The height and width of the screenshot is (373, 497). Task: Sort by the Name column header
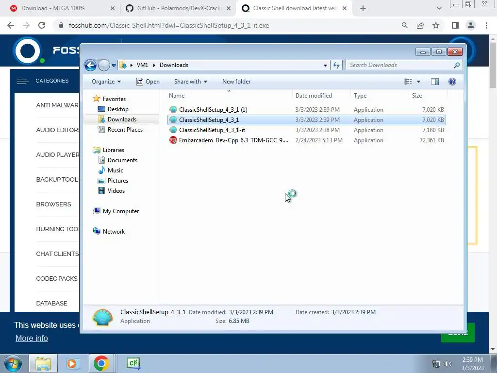tap(229, 96)
